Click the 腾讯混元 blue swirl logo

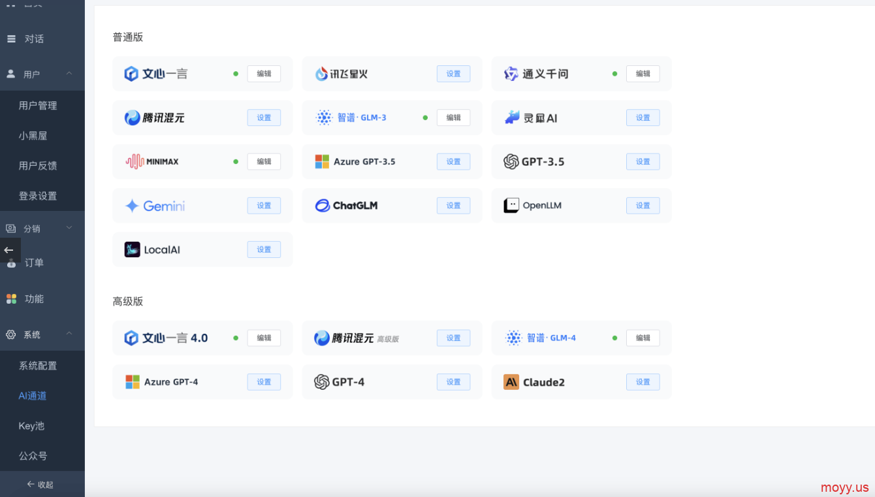[x=132, y=118]
